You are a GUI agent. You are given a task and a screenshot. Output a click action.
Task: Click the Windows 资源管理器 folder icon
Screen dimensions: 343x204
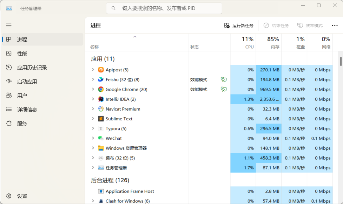click(101, 148)
